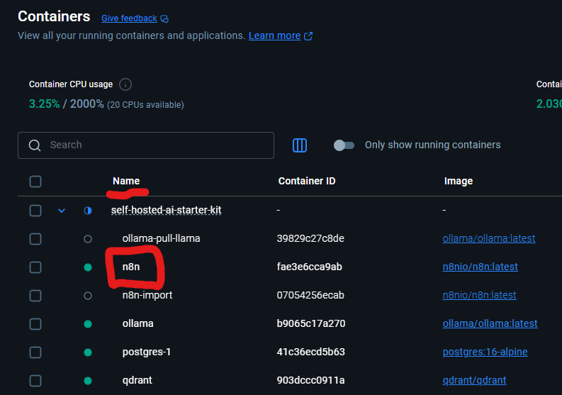
Task: Open the qdrant container
Action: [x=137, y=380]
